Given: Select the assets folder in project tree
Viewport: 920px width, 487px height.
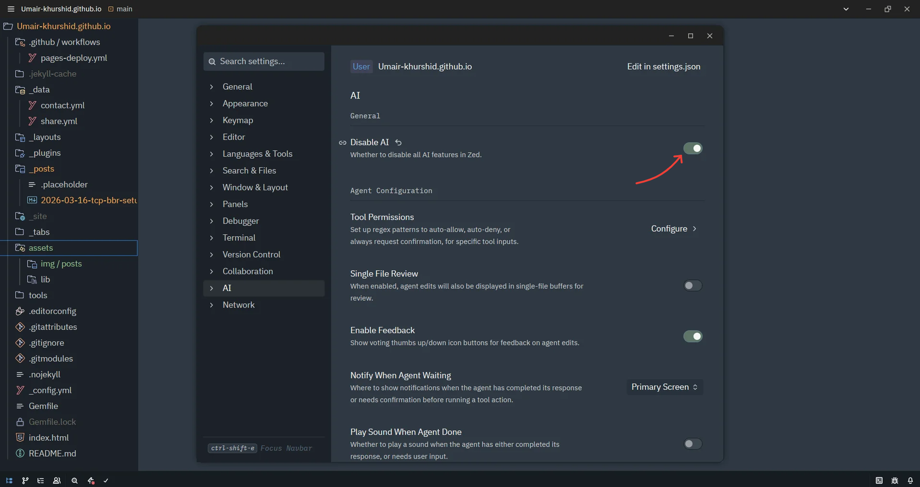Looking at the screenshot, I should pyautogui.click(x=69, y=248).
